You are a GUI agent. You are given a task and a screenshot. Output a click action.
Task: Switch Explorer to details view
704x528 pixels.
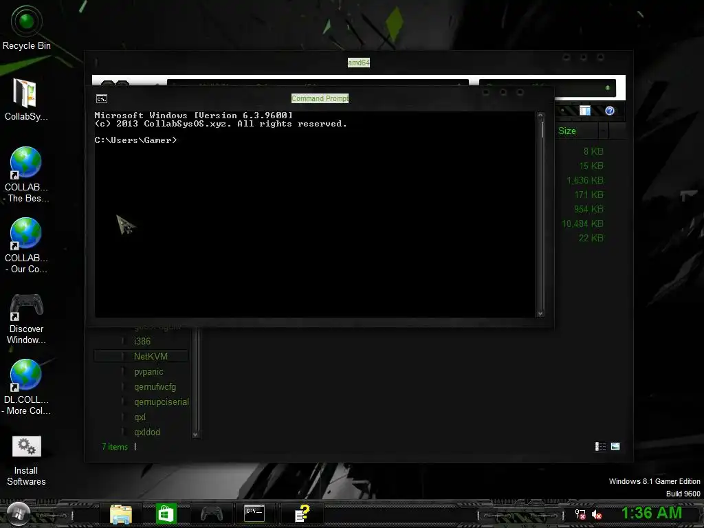coord(600,446)
